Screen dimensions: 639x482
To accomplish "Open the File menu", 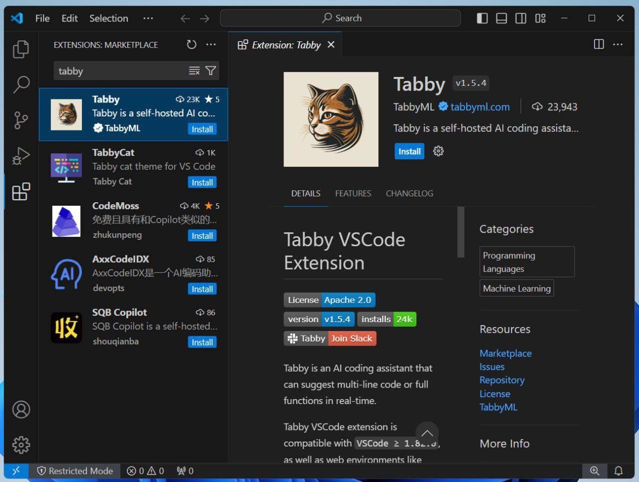I will 42,18.
